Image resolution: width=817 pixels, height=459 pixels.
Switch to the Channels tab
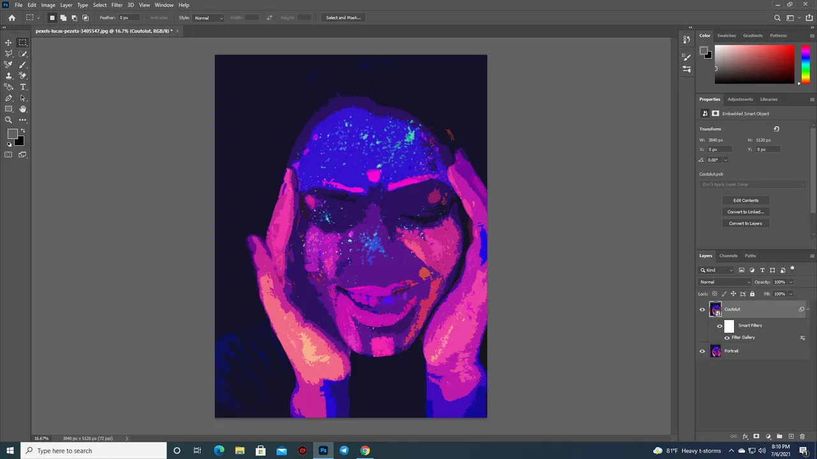728,256
